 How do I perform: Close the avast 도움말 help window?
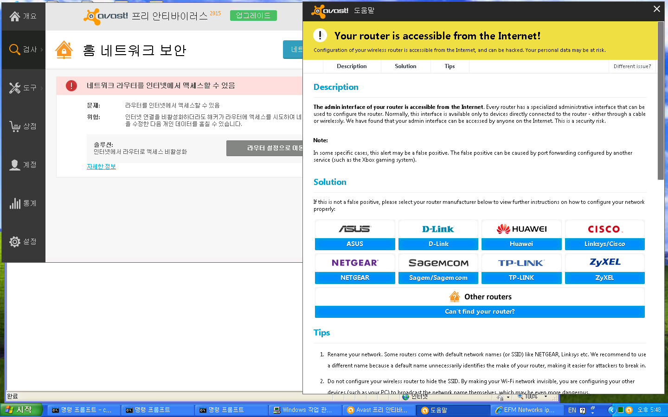657,9
